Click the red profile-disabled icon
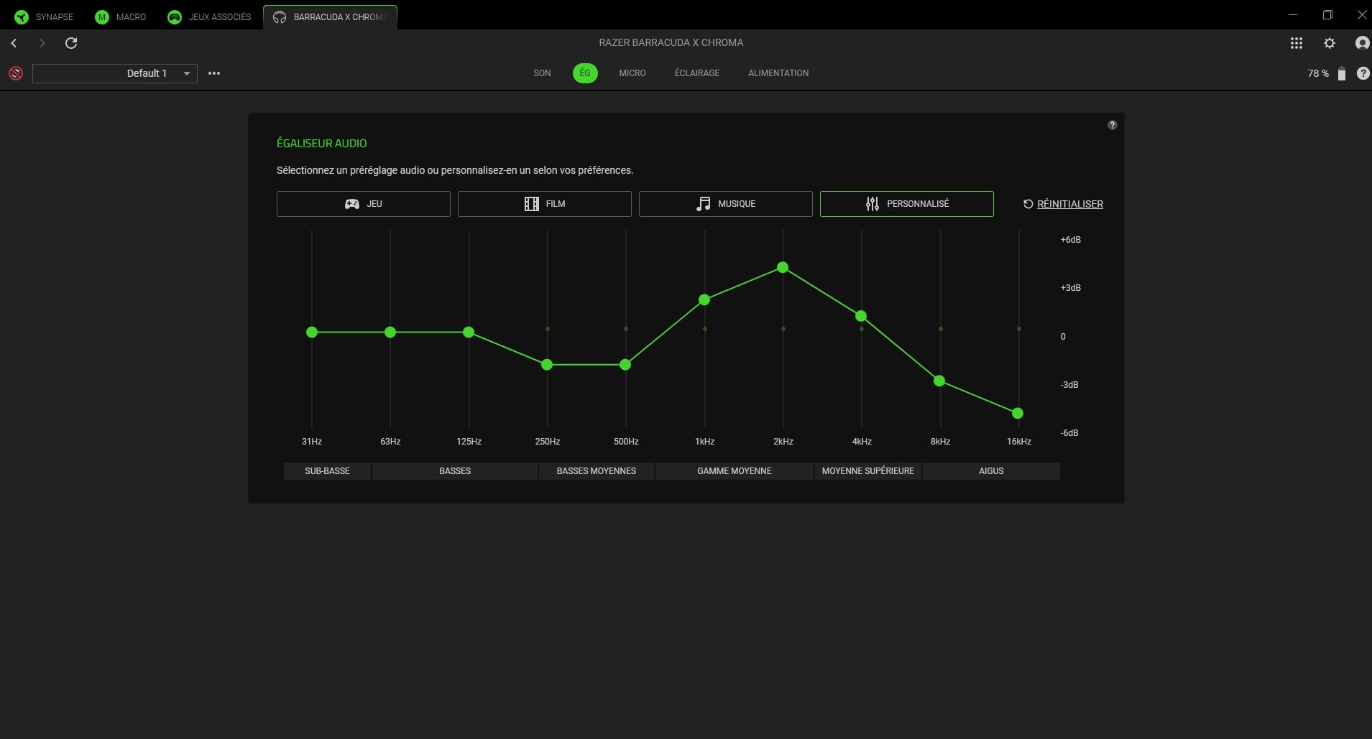The height and width of the screenshot is (739, 1372). click(x=16, y=73)
